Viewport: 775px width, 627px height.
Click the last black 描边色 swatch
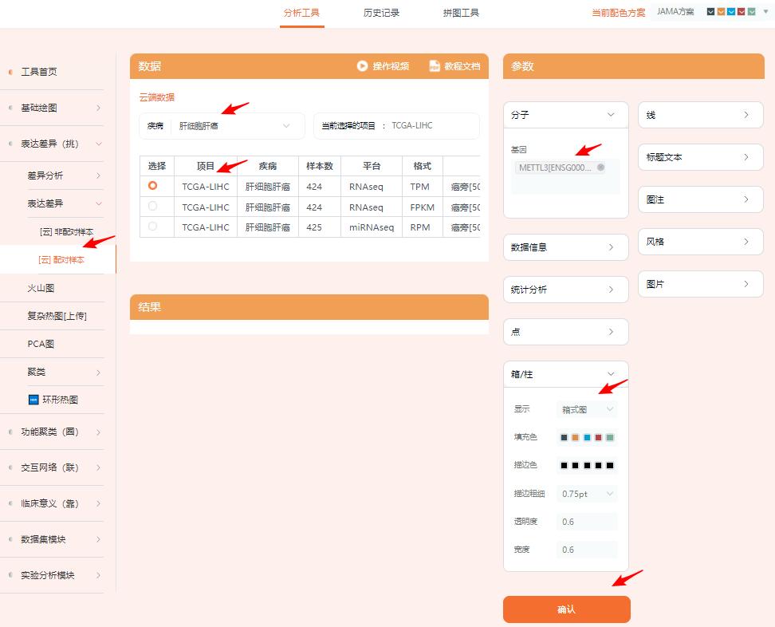(610, 465)
